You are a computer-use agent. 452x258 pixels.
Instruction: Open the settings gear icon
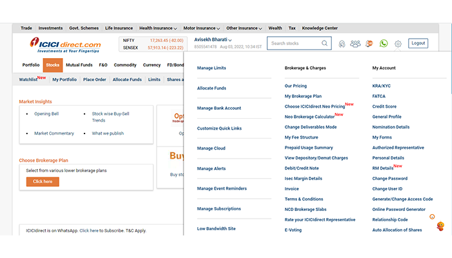click(x=398, y=44)
